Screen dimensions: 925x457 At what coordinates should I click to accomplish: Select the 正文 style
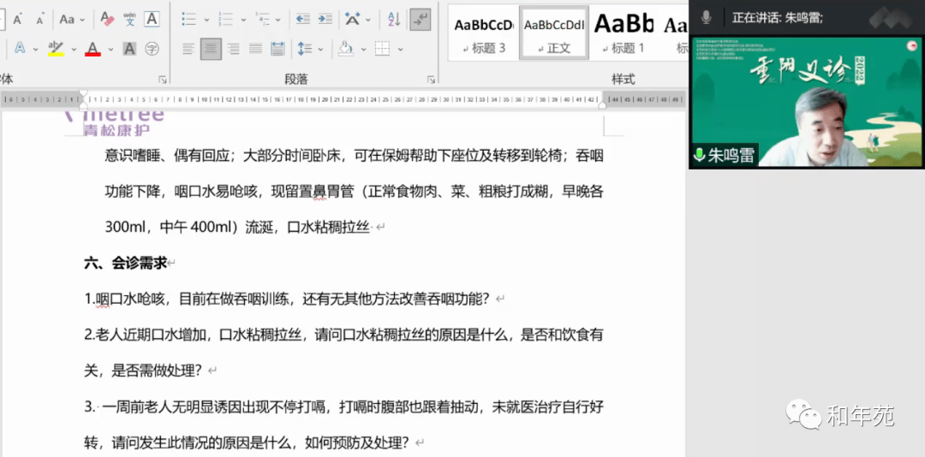tap(554, 33)
